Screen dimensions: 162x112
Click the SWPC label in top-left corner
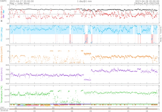[x=3, y=1]
